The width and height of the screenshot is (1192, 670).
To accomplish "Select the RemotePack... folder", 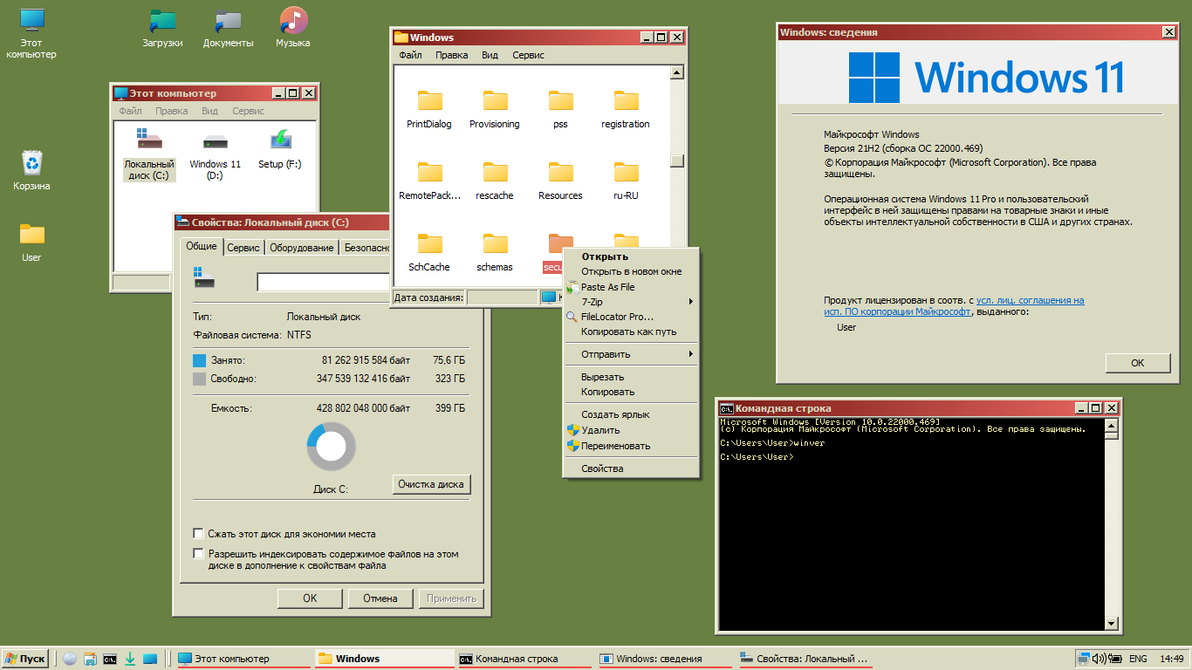I will [429, 181].
